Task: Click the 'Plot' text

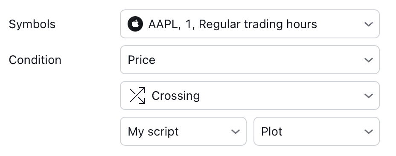Action: click(x=272, y=132)
